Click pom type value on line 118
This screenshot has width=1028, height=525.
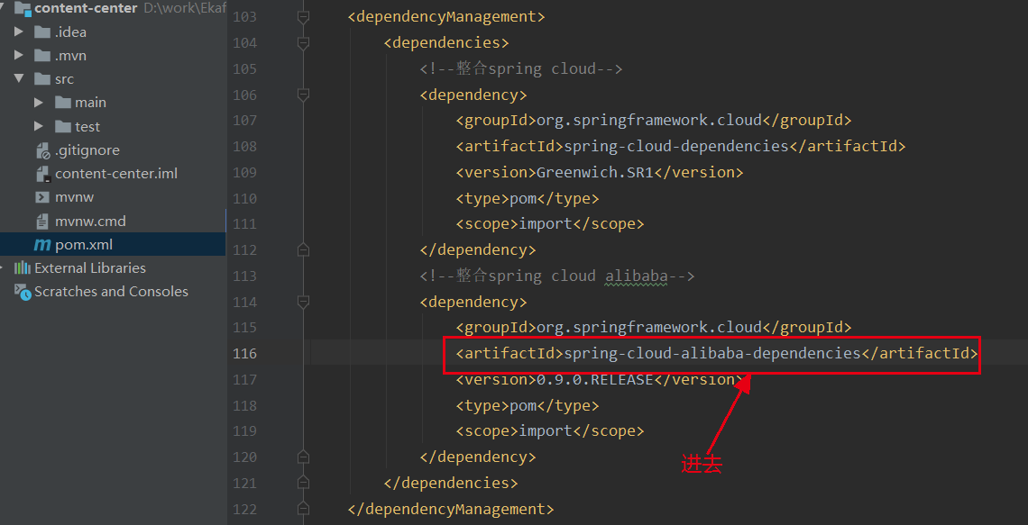coord(523,406)
